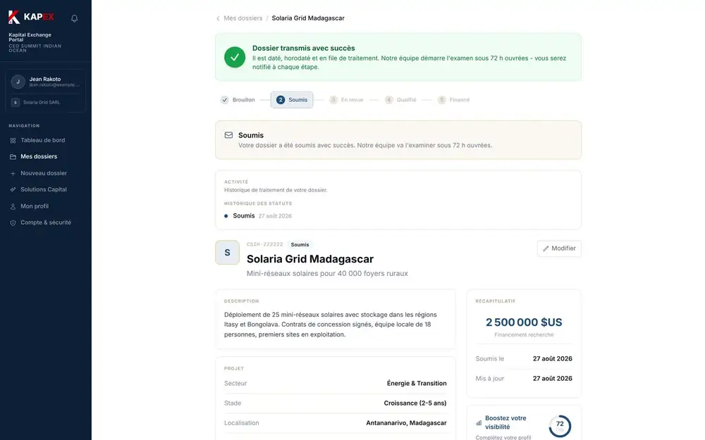Click the green success checkmark icon
The image size is (705, 440).
click(235, 57)
